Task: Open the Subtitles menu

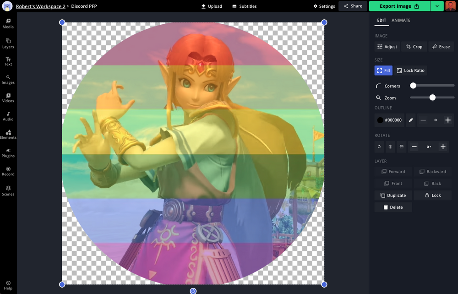Action: [x=245, y=6]
